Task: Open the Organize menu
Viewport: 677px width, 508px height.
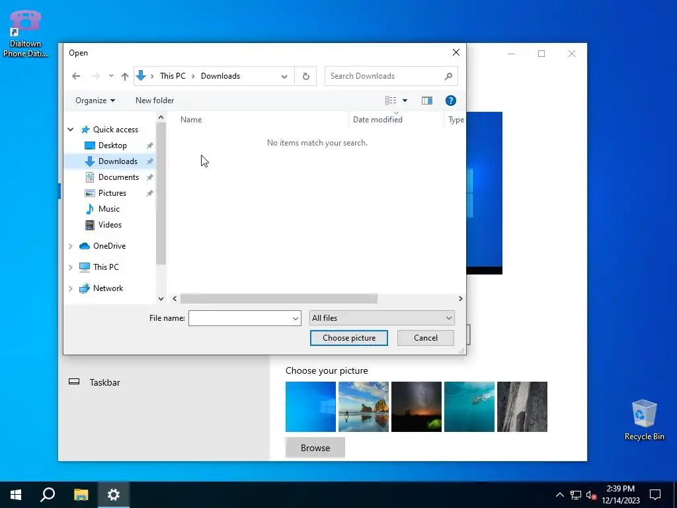Action: pyautogui.click(x=95, y=101)
